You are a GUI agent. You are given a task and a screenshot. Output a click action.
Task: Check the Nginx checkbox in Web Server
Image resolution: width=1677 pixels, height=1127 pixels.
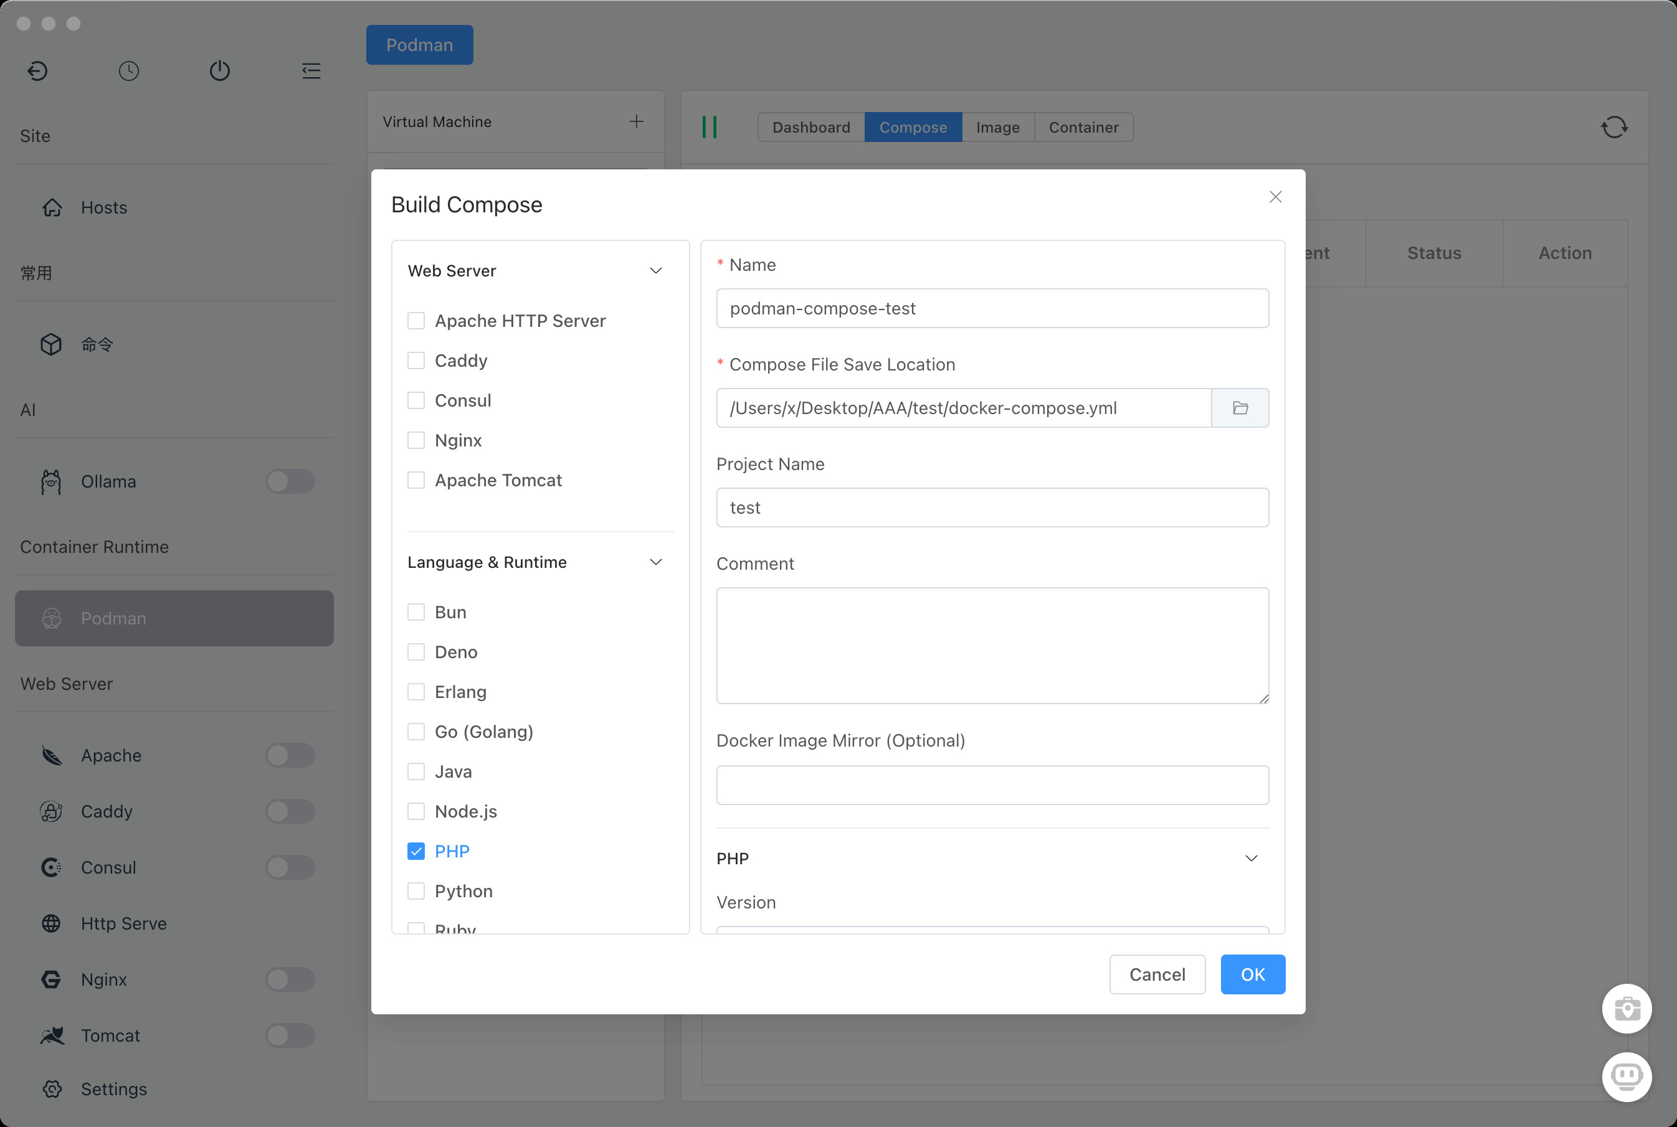pos(416,440)
